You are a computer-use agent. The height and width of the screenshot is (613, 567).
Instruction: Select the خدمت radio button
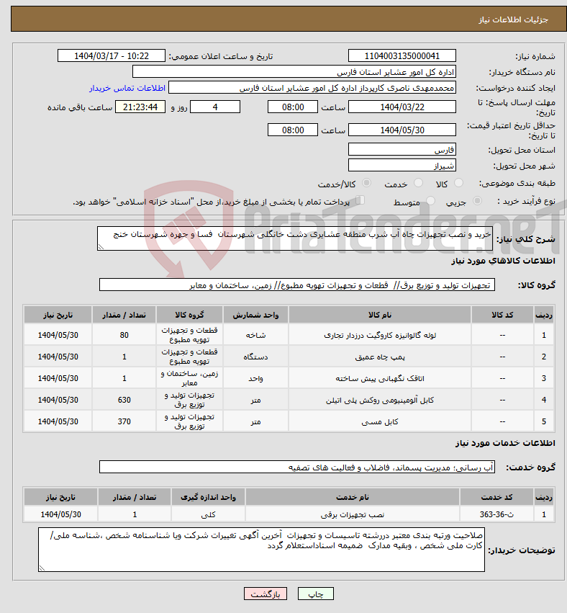pos(418,183)
